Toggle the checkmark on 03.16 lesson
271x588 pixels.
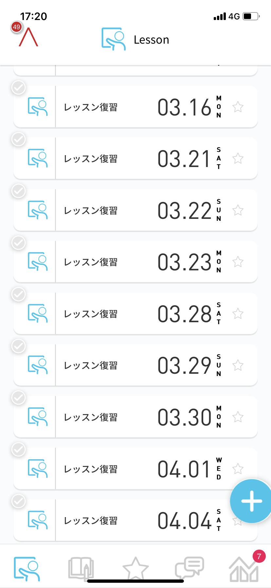(19, 88)
